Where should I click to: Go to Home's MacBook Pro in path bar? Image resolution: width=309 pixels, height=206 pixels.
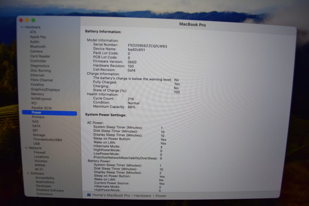(111, 195)
